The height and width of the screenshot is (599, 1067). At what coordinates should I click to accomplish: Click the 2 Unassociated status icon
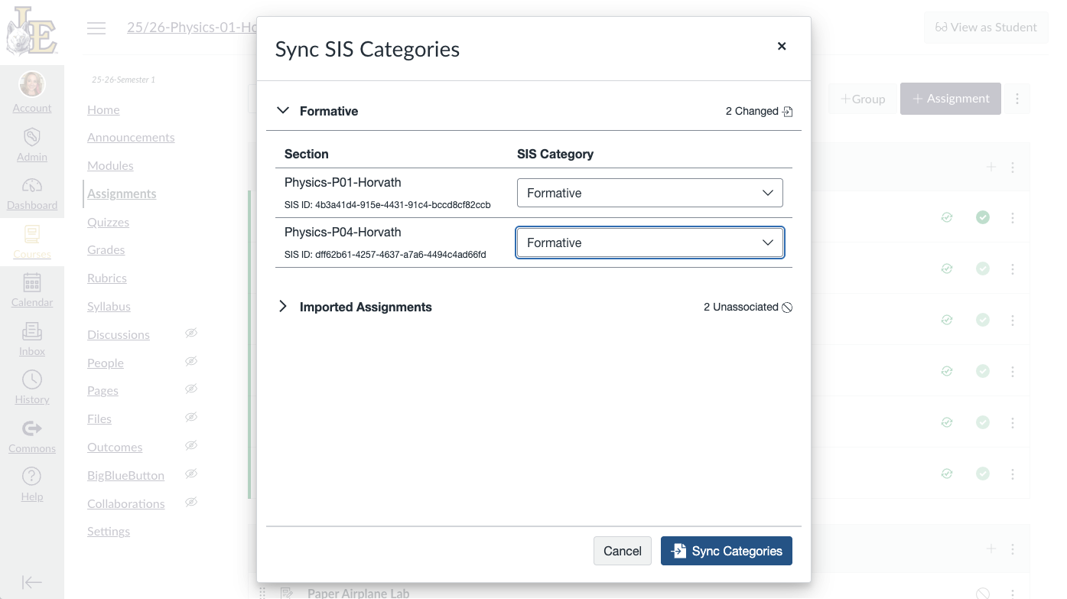(x=787, y=307)
